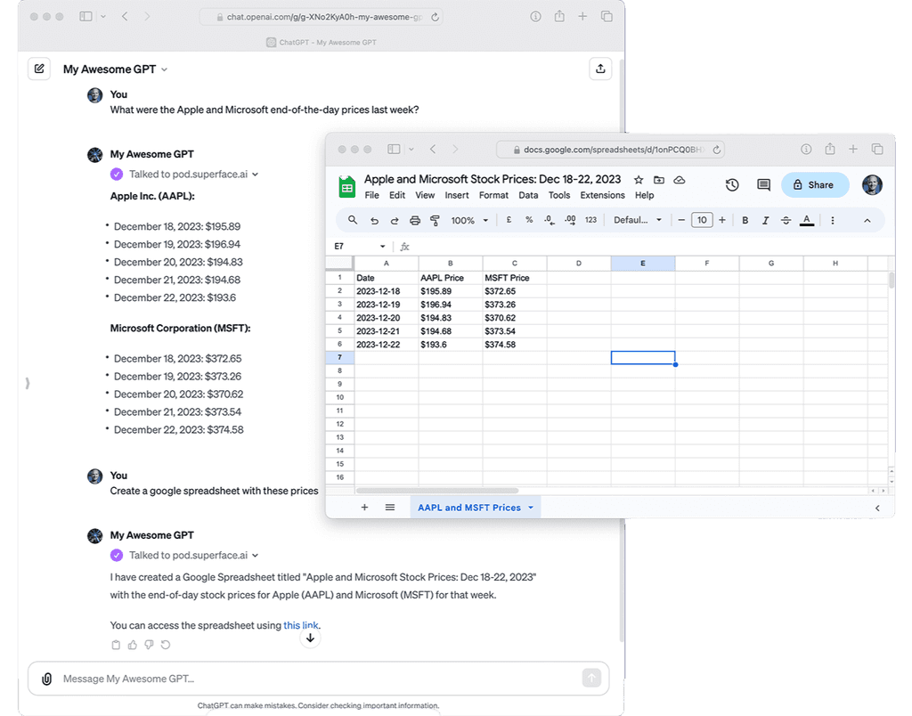
Task: Click the Share button
Action: (814, 184)
